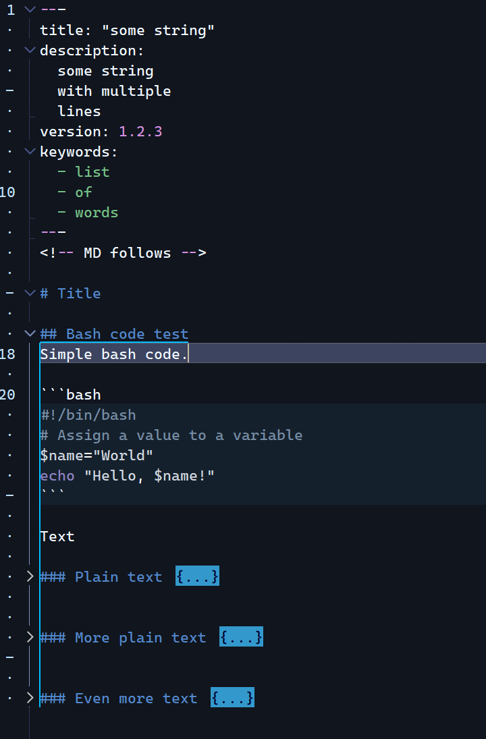Click the '- words' keyword item
The height and width of the screenshot is (739, 486).
tap(88, 213)
